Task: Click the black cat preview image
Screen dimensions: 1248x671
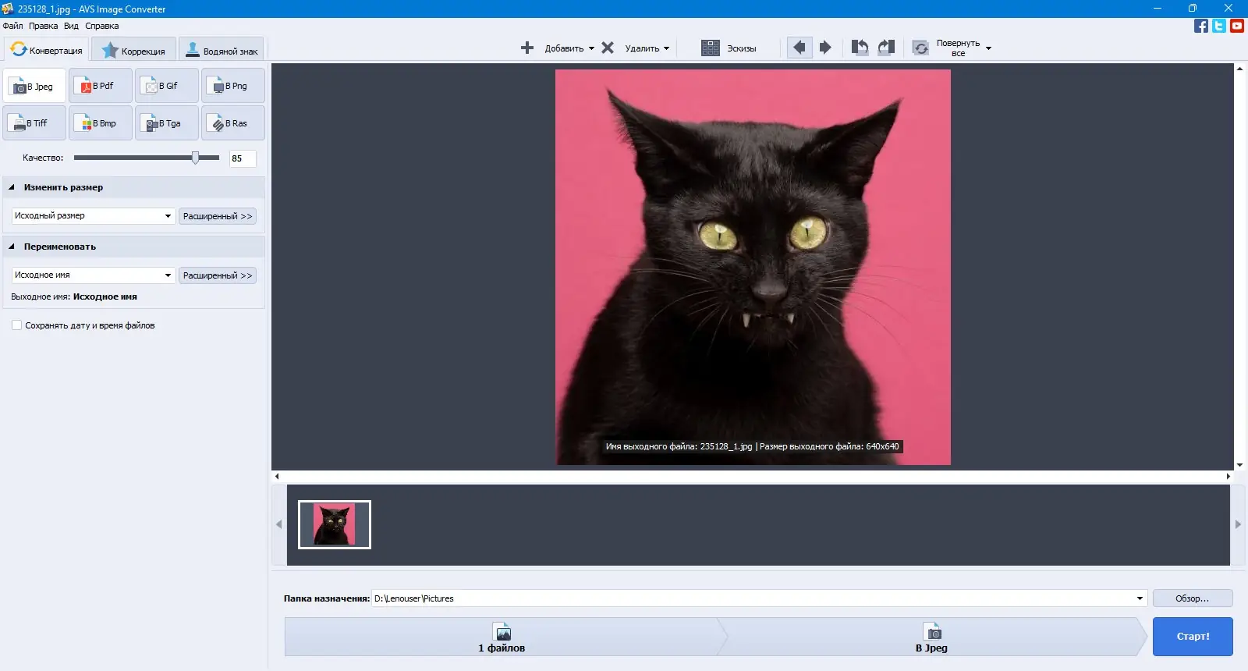Action: tap(753, 267)
